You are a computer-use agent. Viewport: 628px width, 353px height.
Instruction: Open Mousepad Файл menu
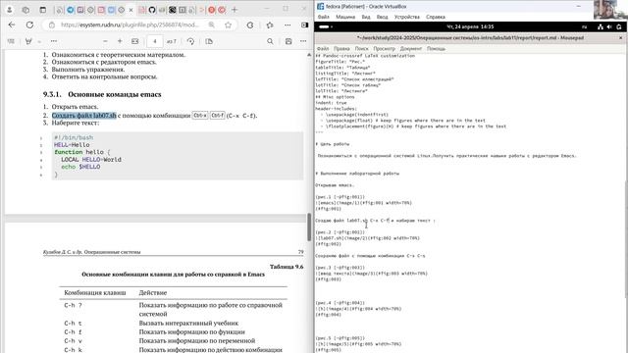click(323, 48)
